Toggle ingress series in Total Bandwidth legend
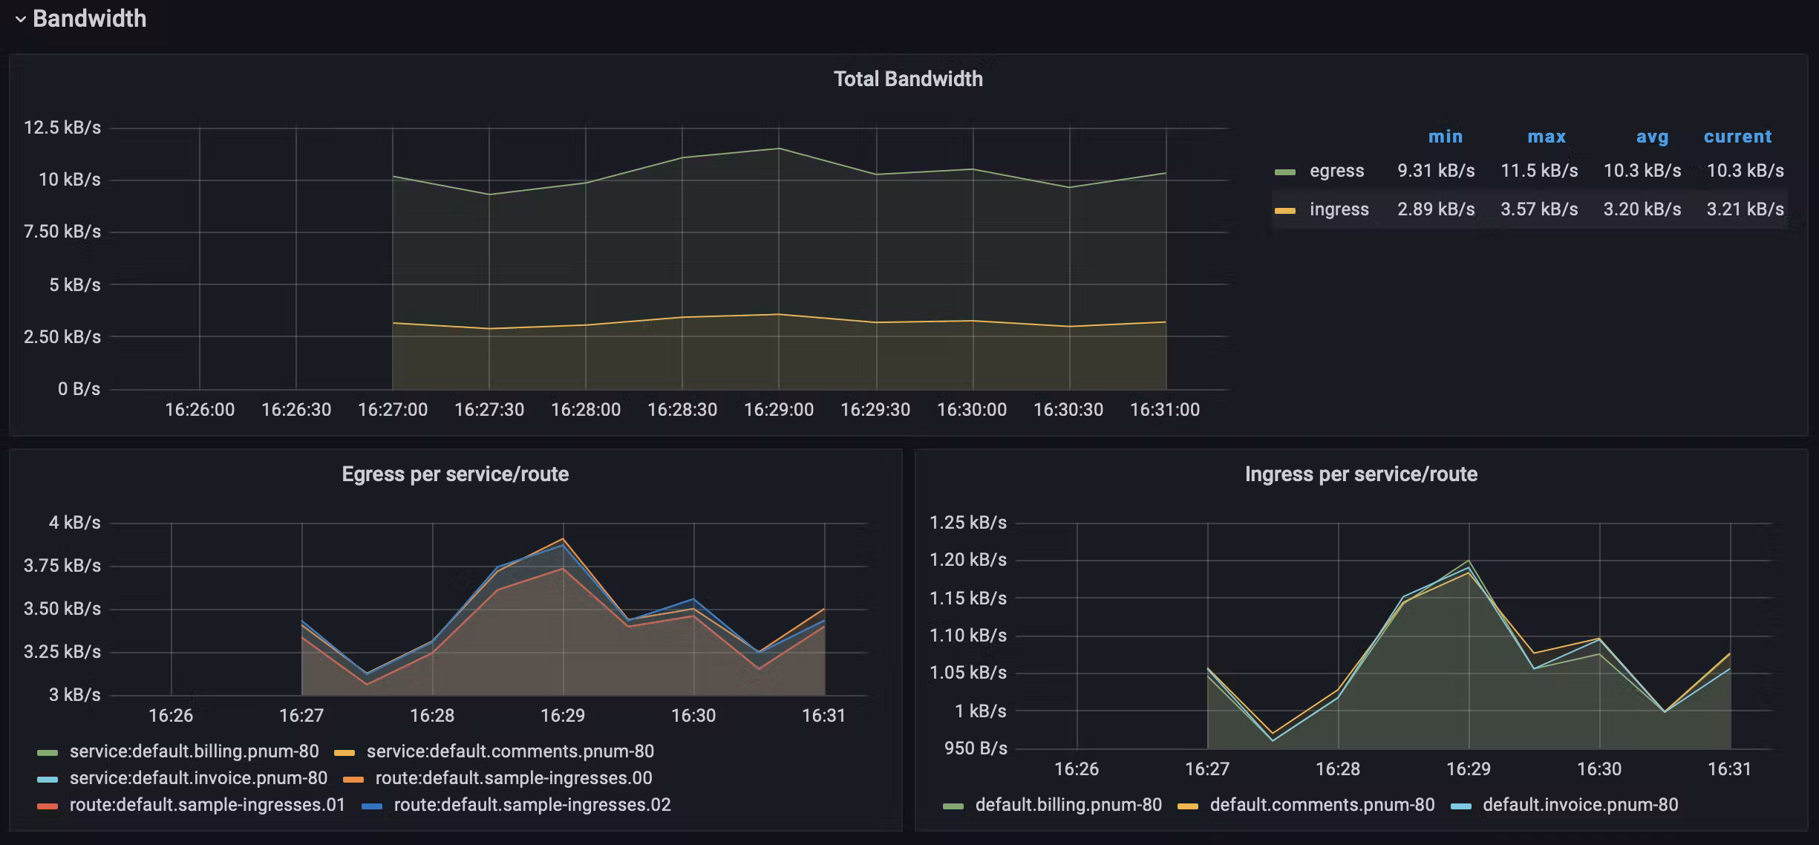Screen dimensions: 1819x845 click(1339, 209)
